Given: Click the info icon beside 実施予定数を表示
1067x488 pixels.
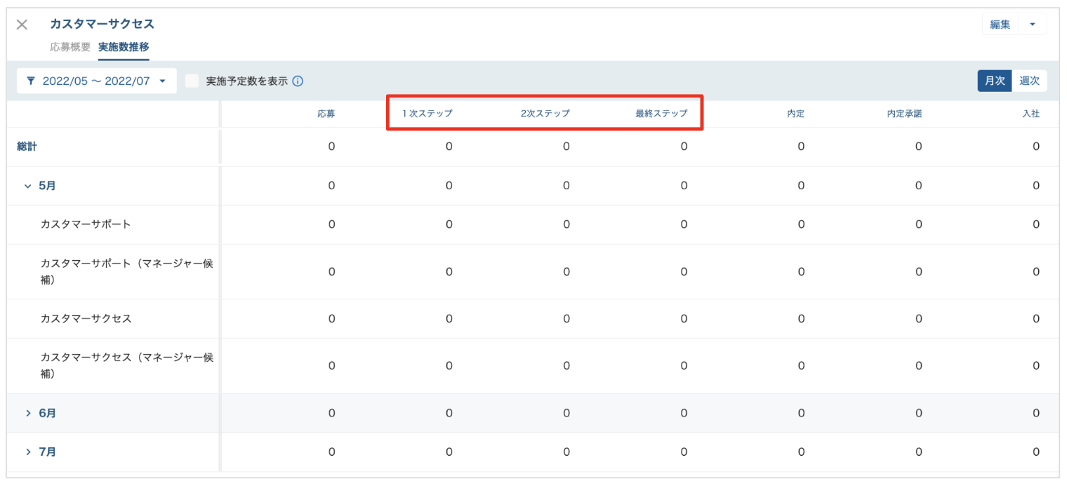Looking at the screenshot, I should click(x=298, y=81).
